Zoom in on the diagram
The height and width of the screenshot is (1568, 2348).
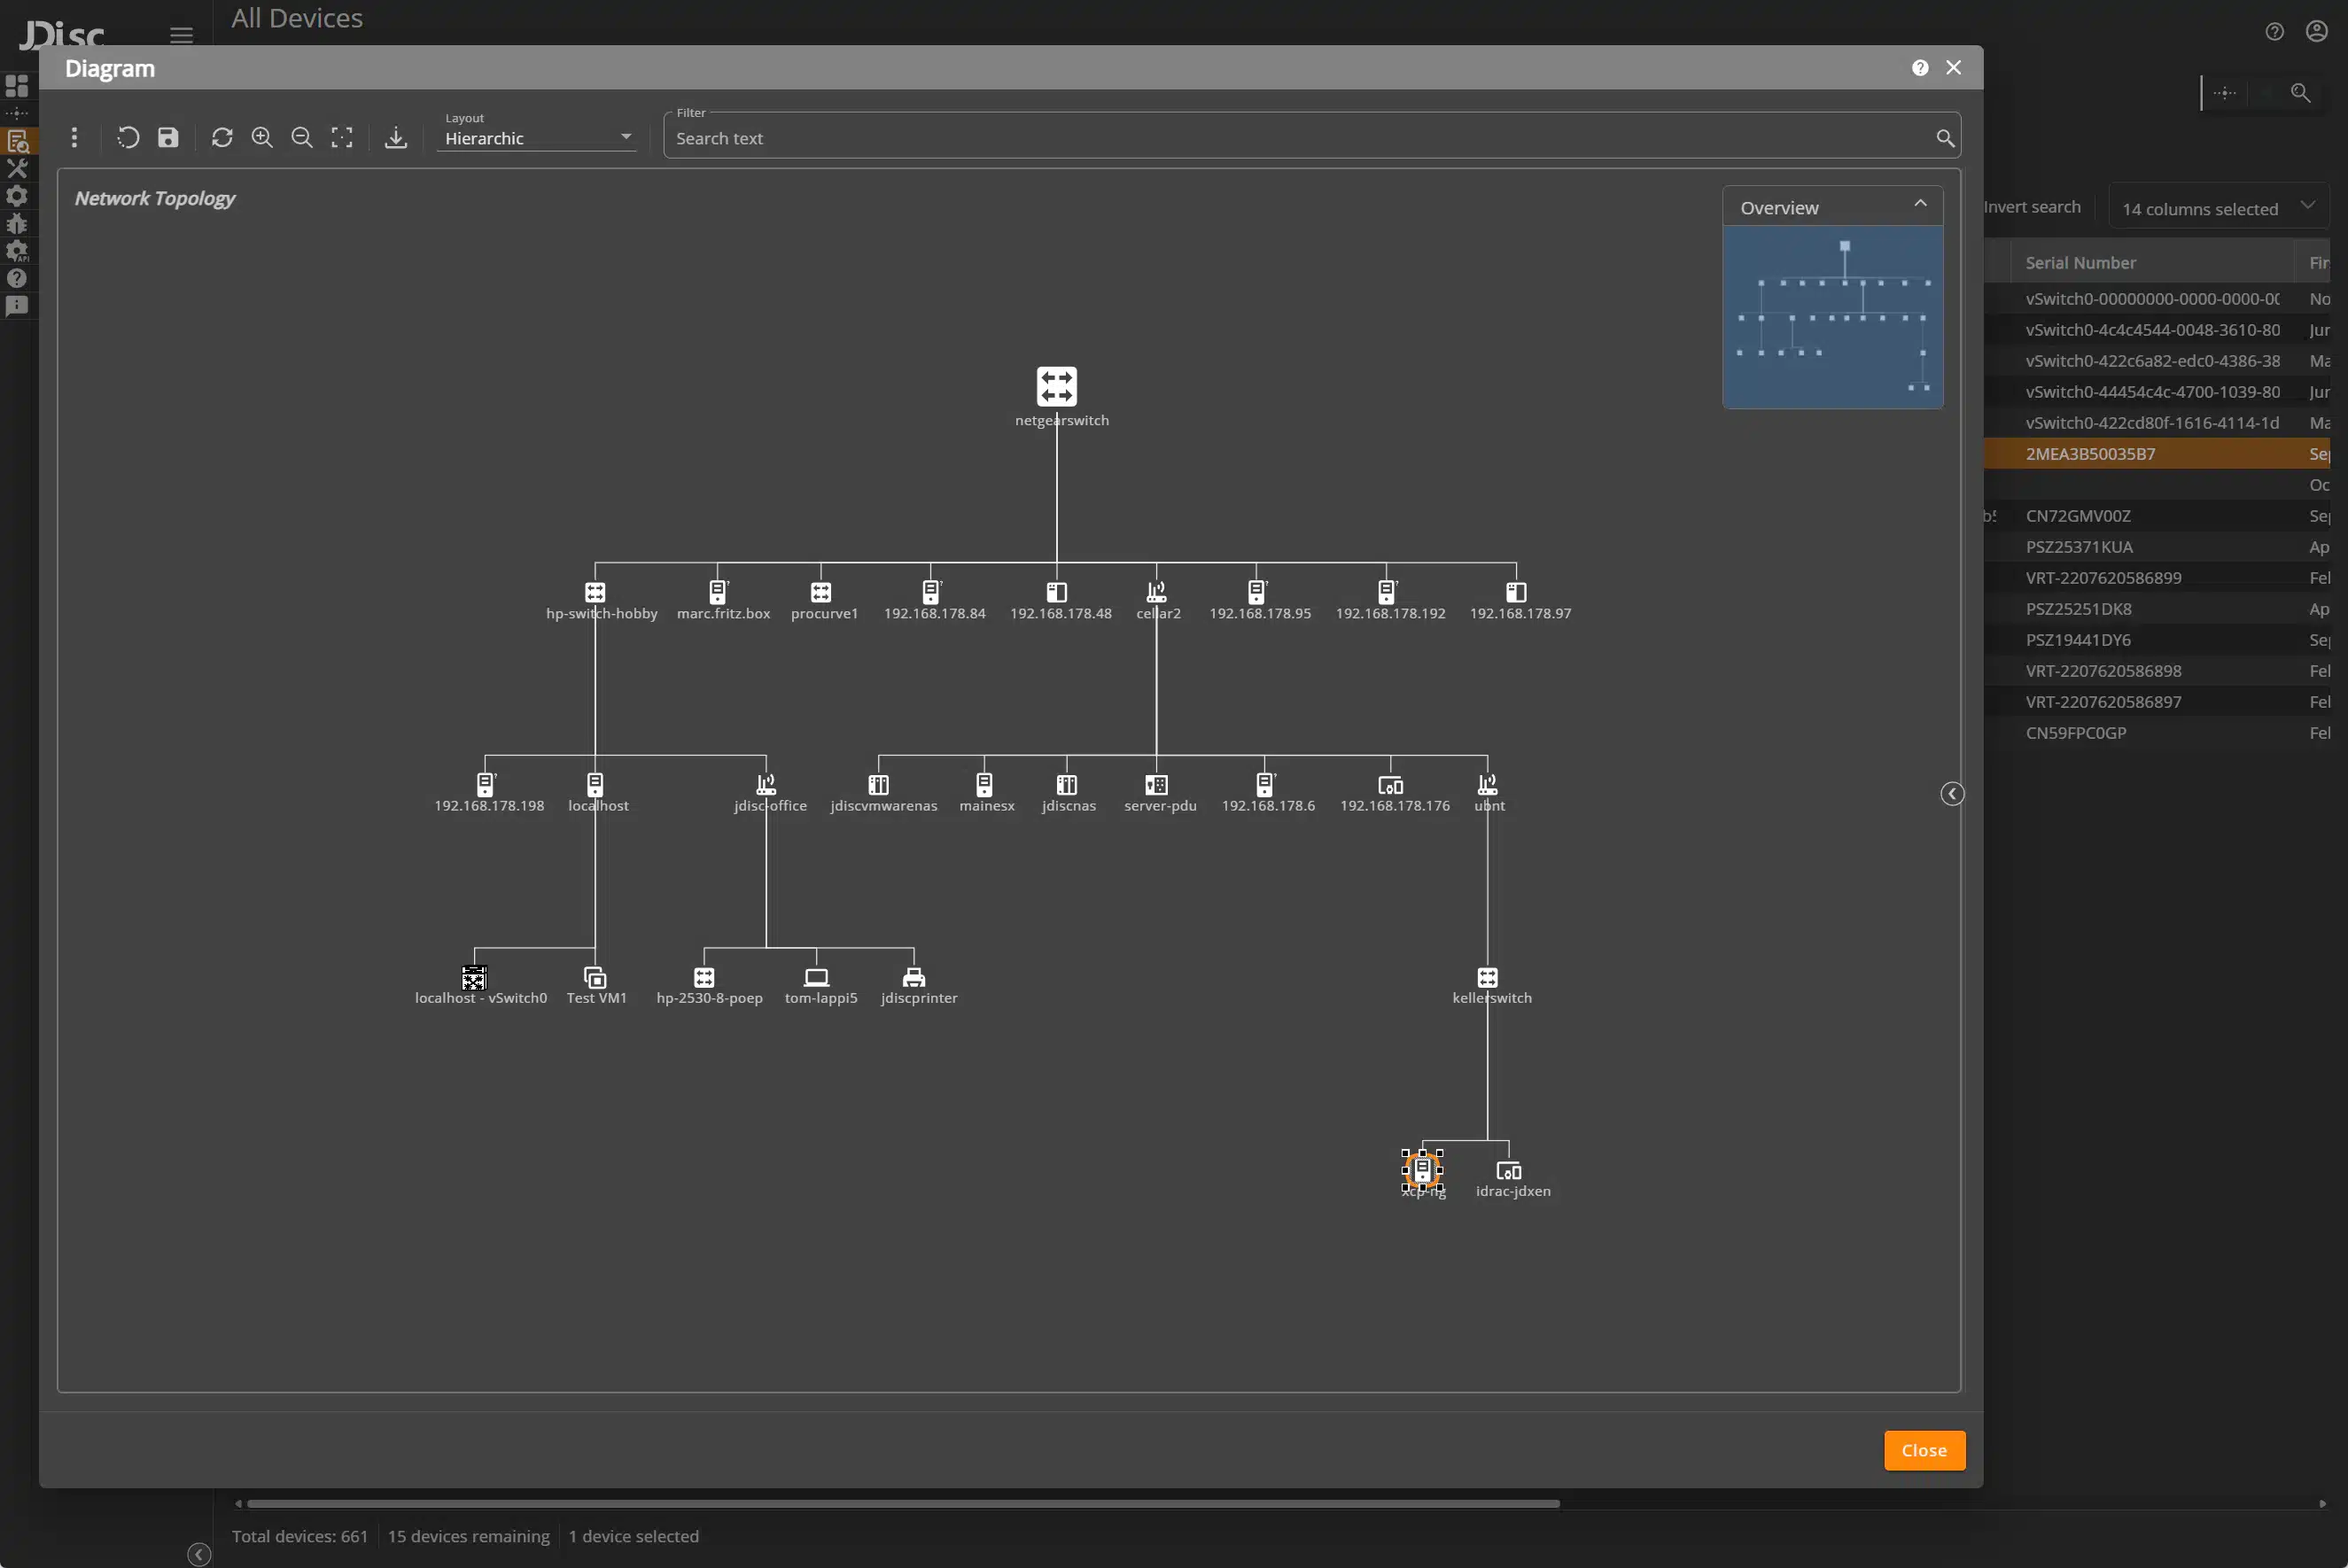[x=262, y=137]
